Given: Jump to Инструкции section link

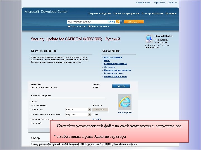Looking at the screenshot, I should click(110, 67).
